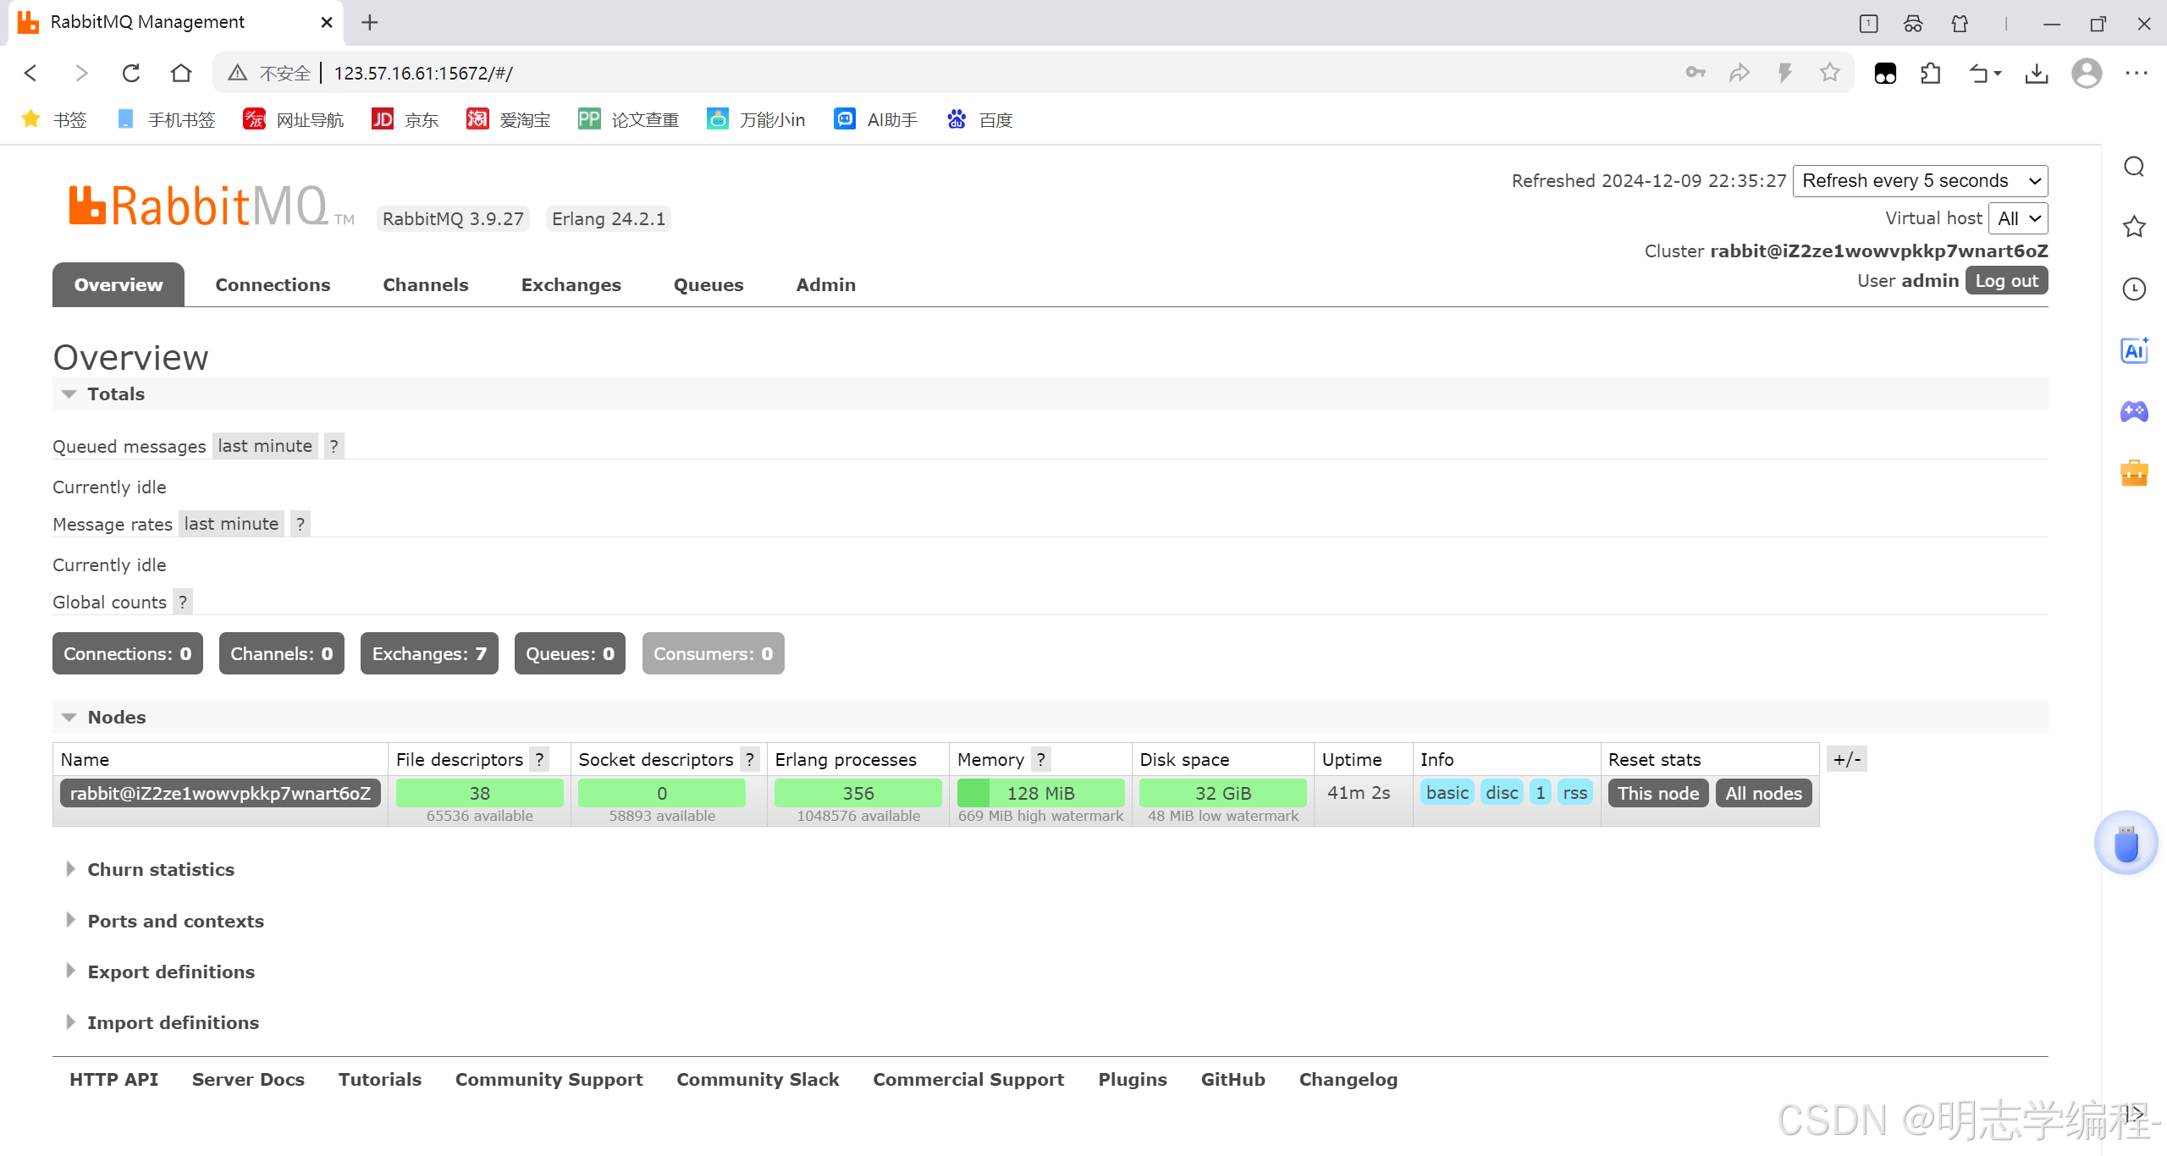Screen dimensions: 2167x1156
Task: Expand Export definitions section
Action: pyautogui.click(x=171, y=972)
